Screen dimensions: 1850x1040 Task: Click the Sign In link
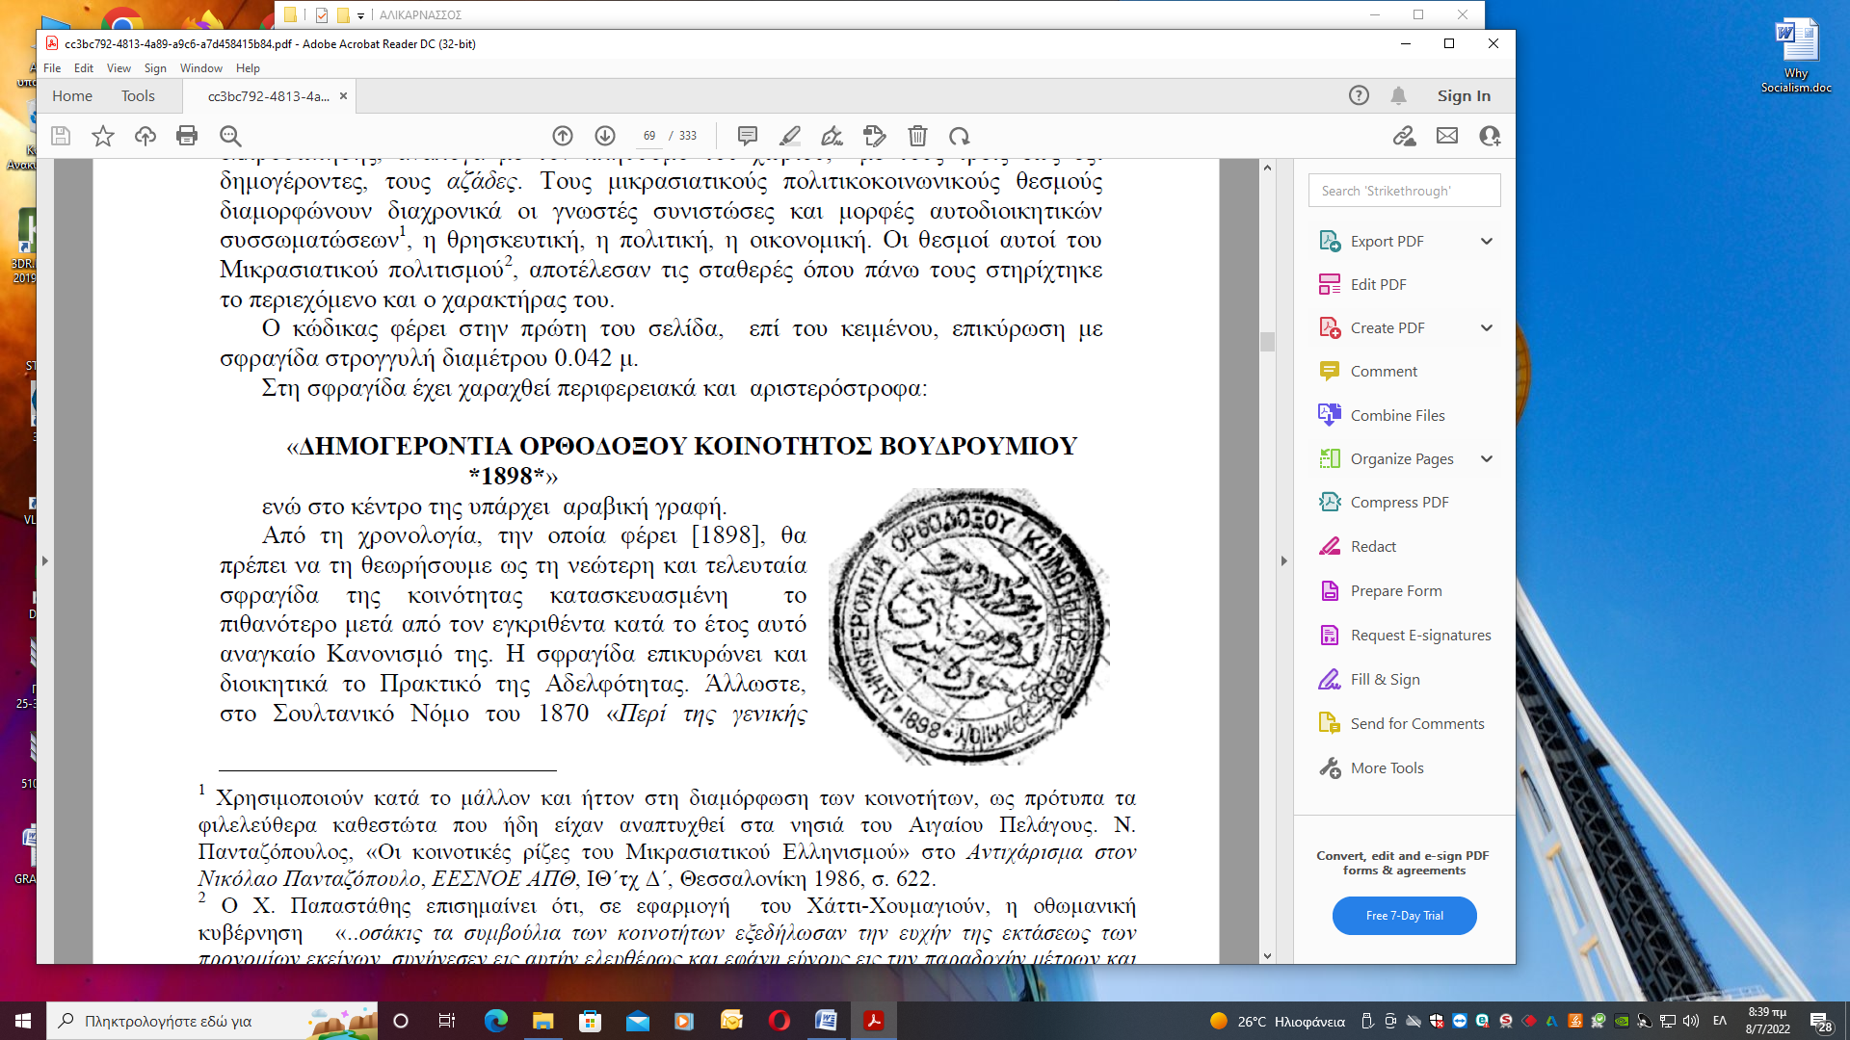tap(1463, 95)
